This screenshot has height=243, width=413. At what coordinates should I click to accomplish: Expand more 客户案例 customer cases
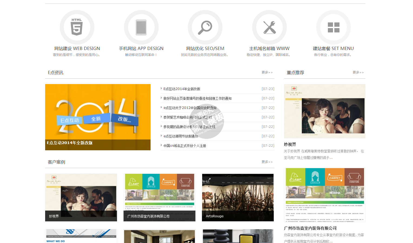pyautogui.click(x=267, y=162)
